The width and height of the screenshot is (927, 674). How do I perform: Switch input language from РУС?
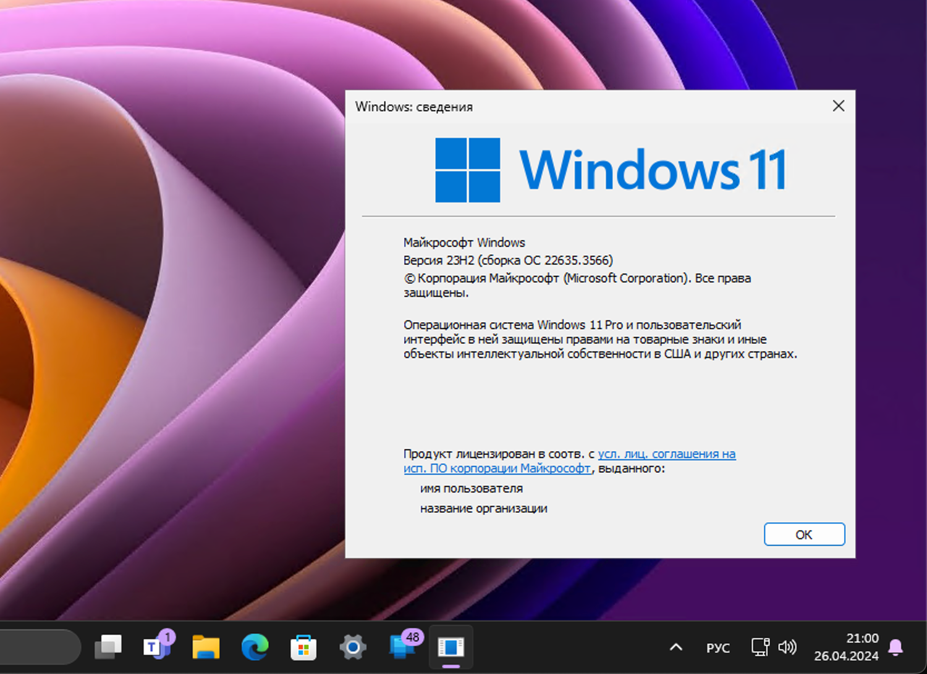[718, 648]
